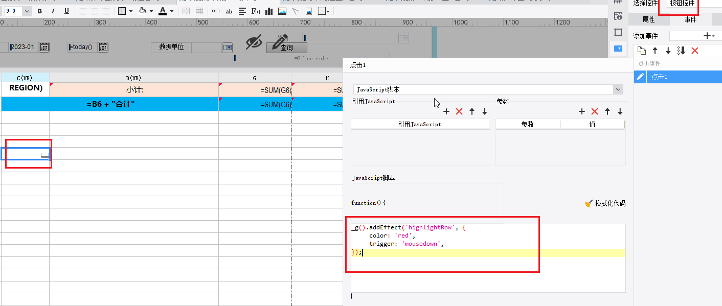Click 格式化代码 format code button
Screen dimensions: 722x306
coord(605,203)
